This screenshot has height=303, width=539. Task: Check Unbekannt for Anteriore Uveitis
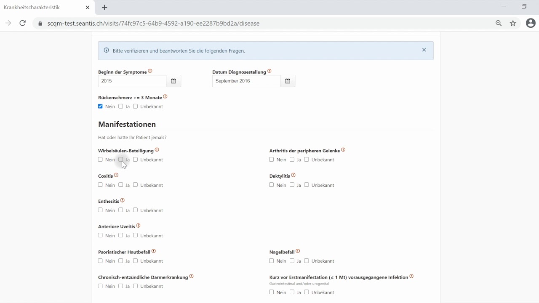coord(136,235)
